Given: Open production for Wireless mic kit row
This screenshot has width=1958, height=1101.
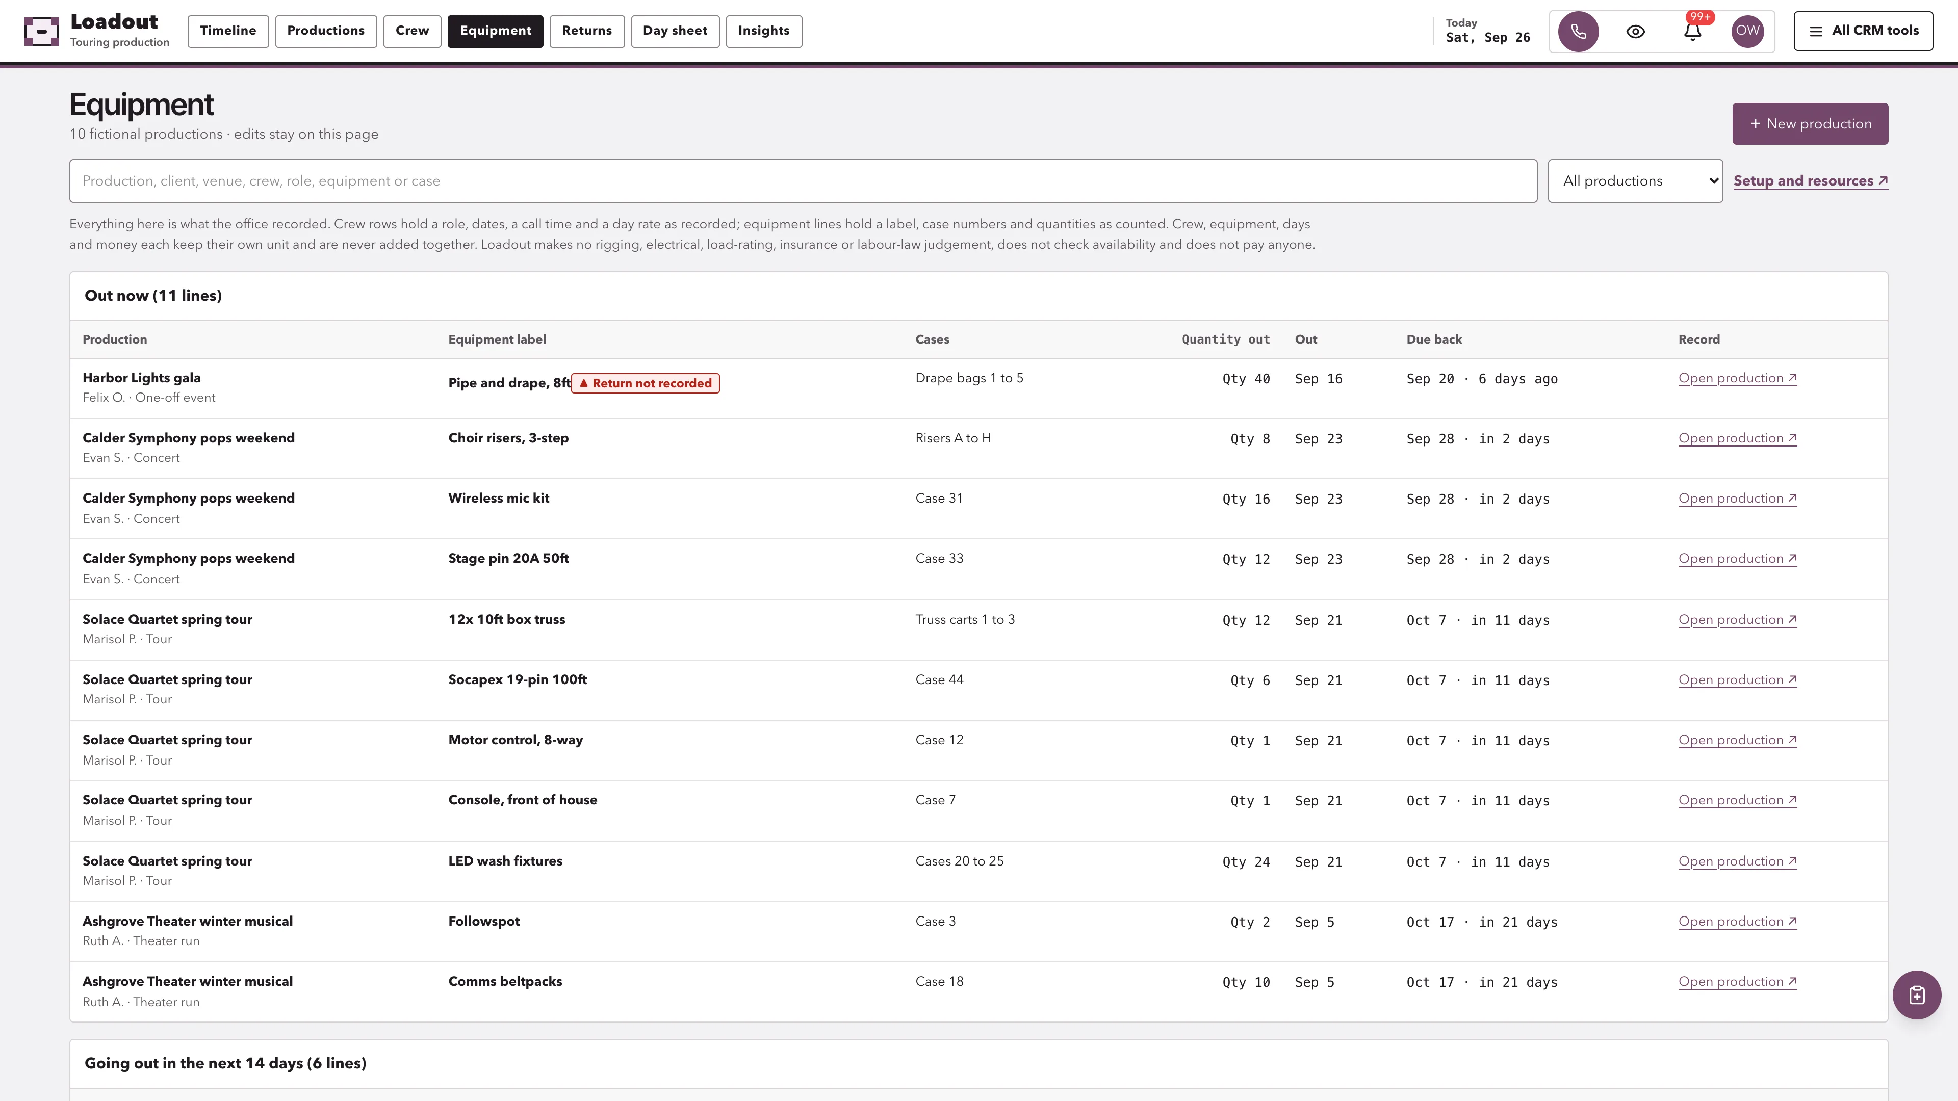Looking at the screenshot, I should point(1737,499).
